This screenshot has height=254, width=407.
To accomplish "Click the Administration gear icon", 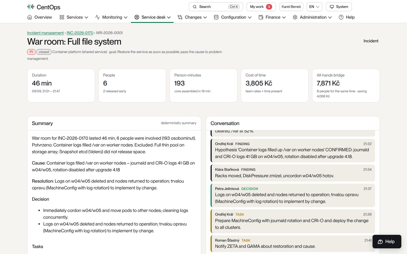I will (295, 17).
